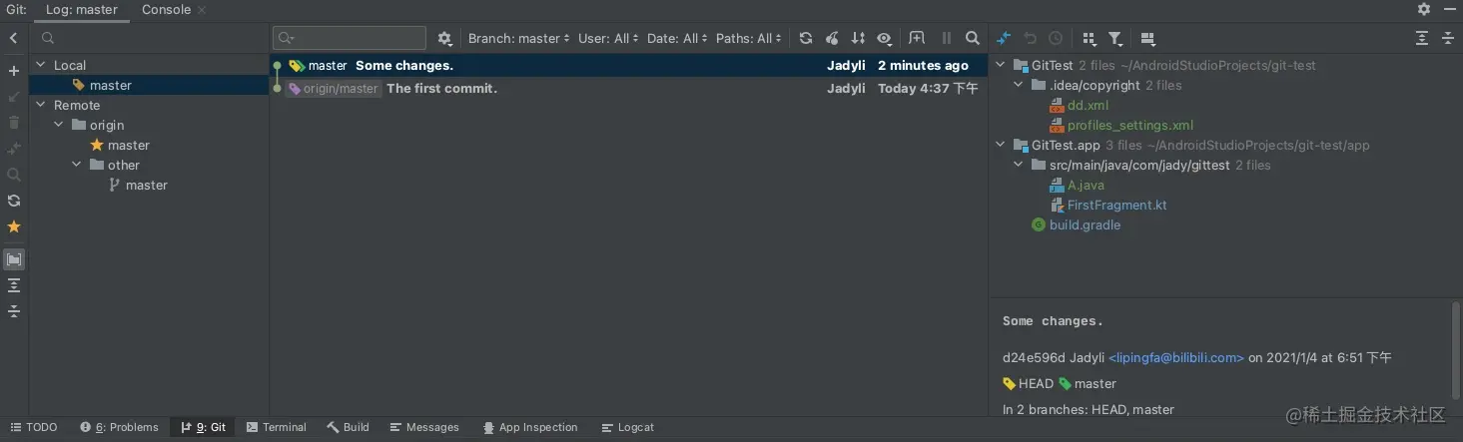
Task: Close the Console tab
Action: [x=202, y=10]
